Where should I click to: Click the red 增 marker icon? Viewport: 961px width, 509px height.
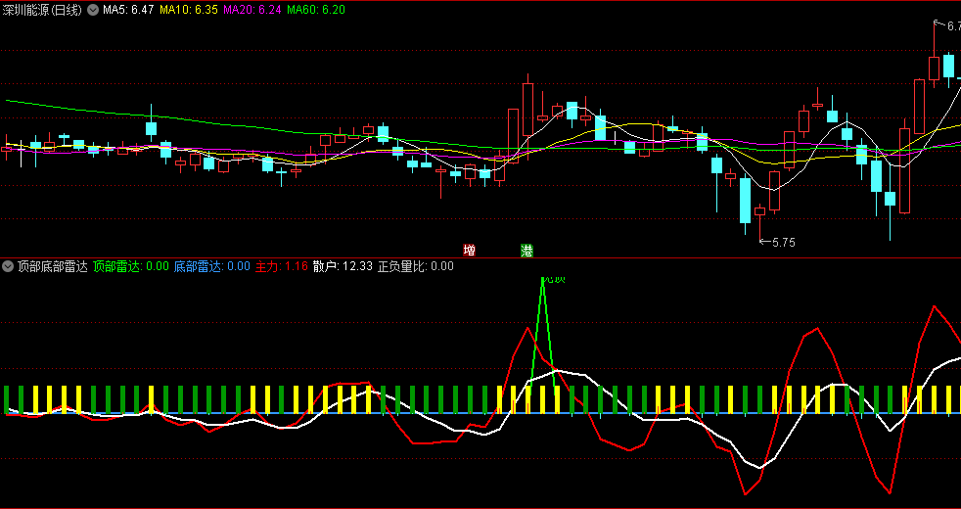pos(469,251)
